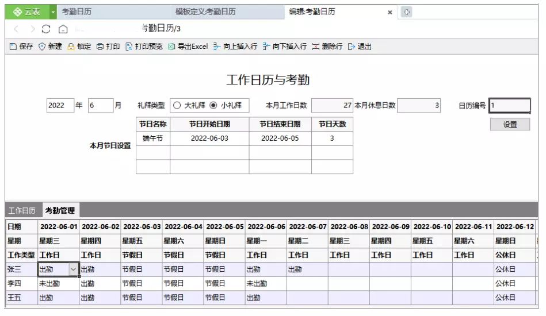Click 张三's empty cell on 2022-06-09
Viewport: 546px width, 316px height.
tap(390, 269)
